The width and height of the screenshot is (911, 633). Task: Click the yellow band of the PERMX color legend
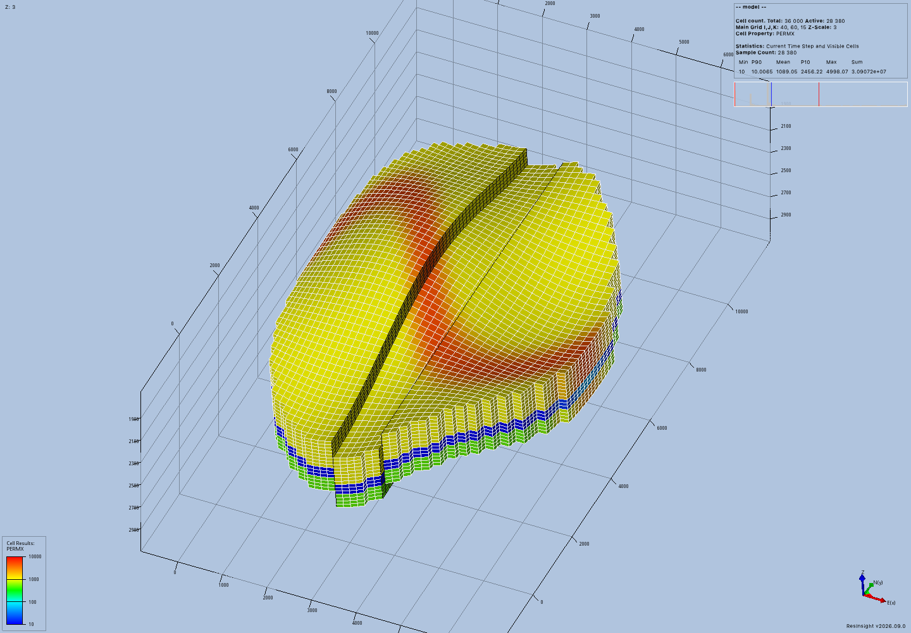(x=15, y=577)
